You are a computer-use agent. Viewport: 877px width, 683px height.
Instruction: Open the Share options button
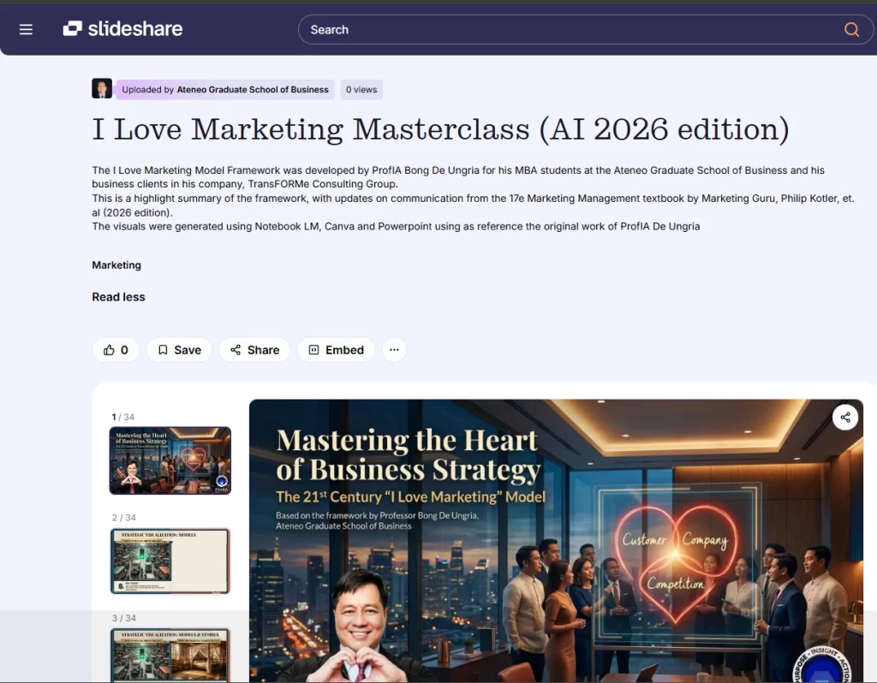(254, 350)
